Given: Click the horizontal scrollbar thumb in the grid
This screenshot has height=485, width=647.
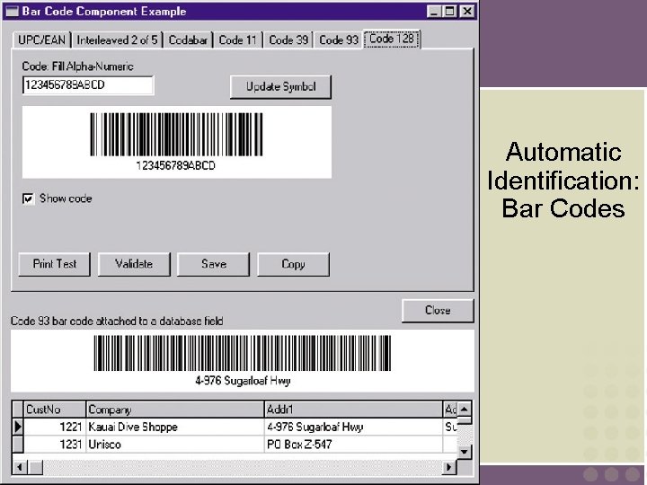Looking at the screenshot, I should click(35, 467).
